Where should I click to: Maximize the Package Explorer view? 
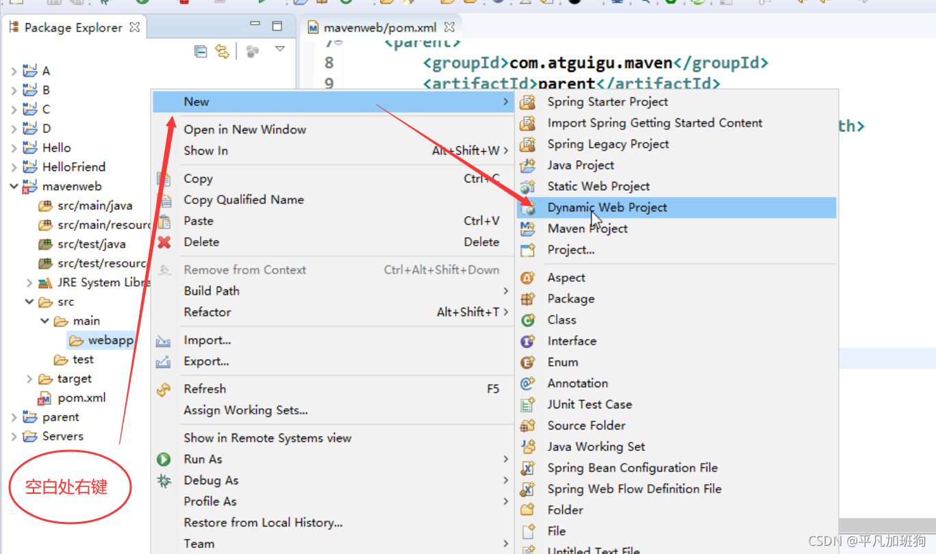point(277,27)
